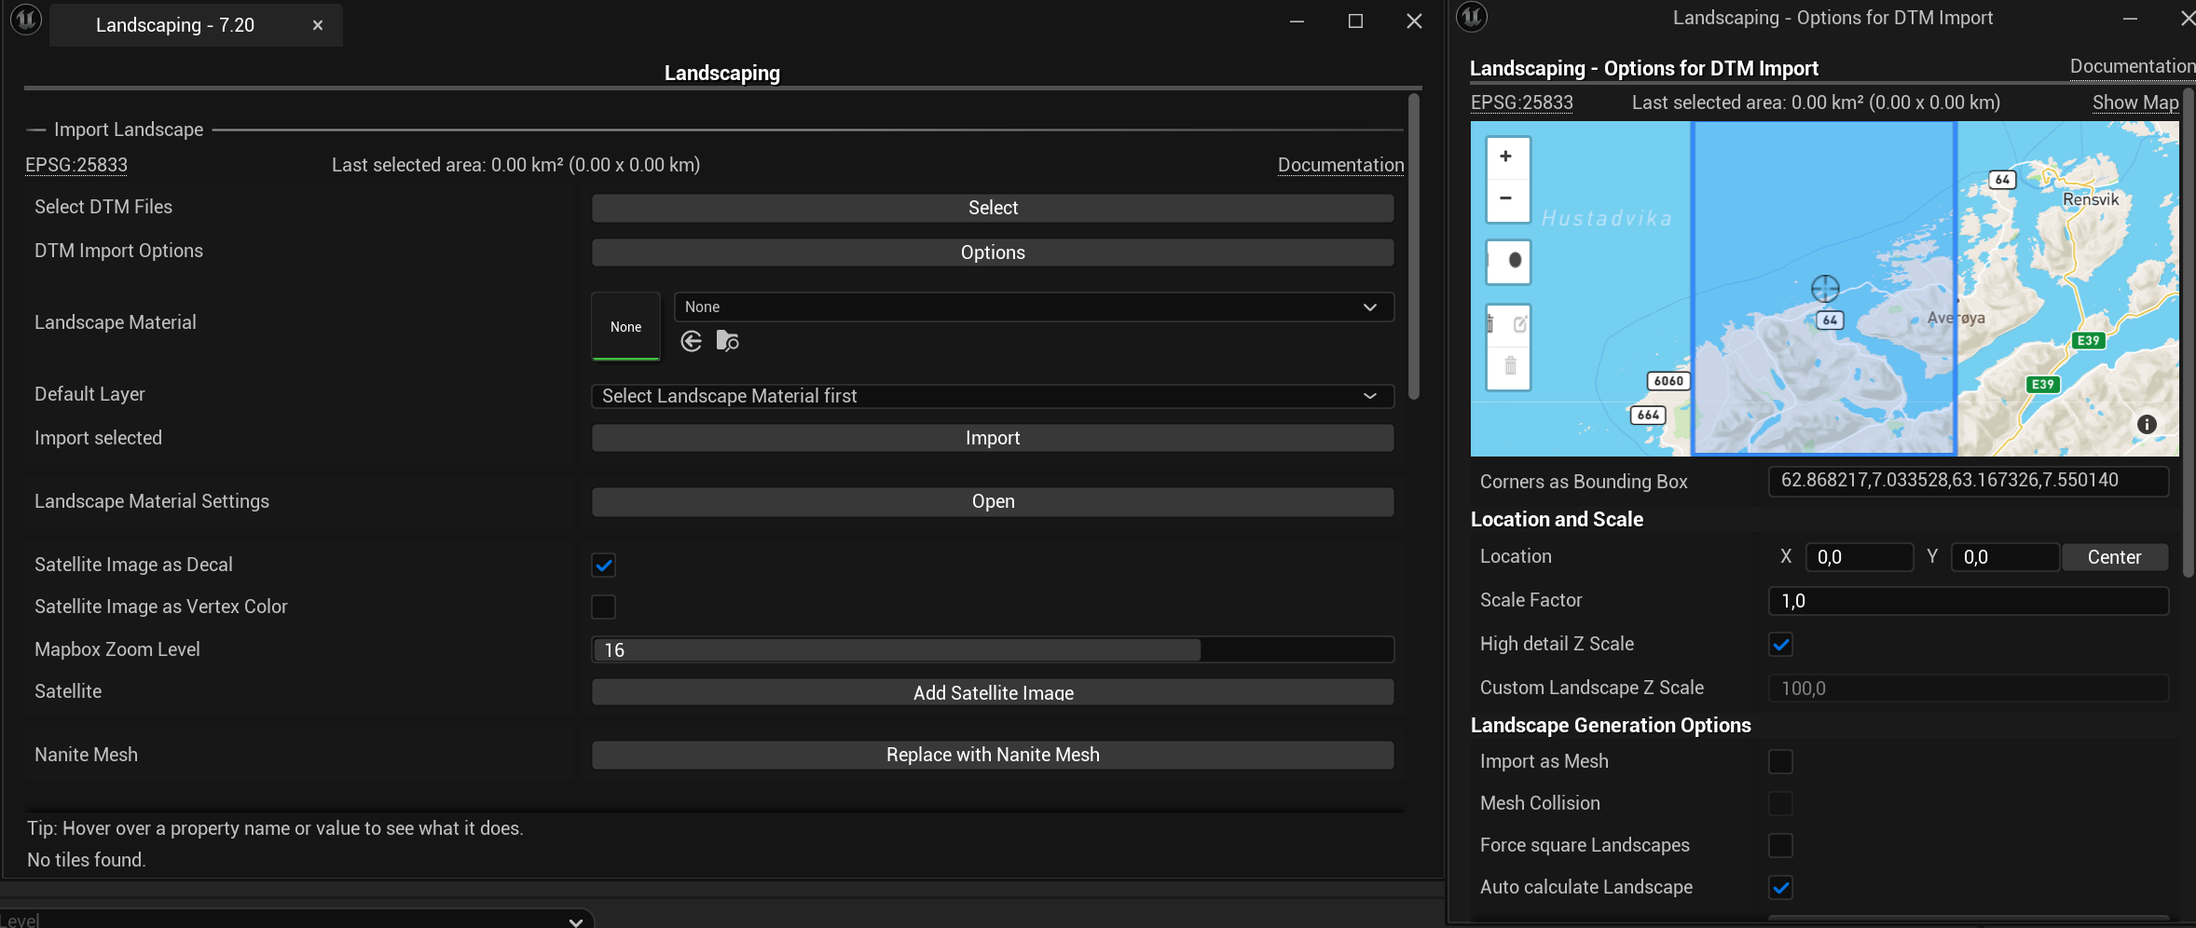This screenshot has height=928, width=2196.
Task: Click the Landscaping panel vertical scrollbar
Action: click(1414, 247)
